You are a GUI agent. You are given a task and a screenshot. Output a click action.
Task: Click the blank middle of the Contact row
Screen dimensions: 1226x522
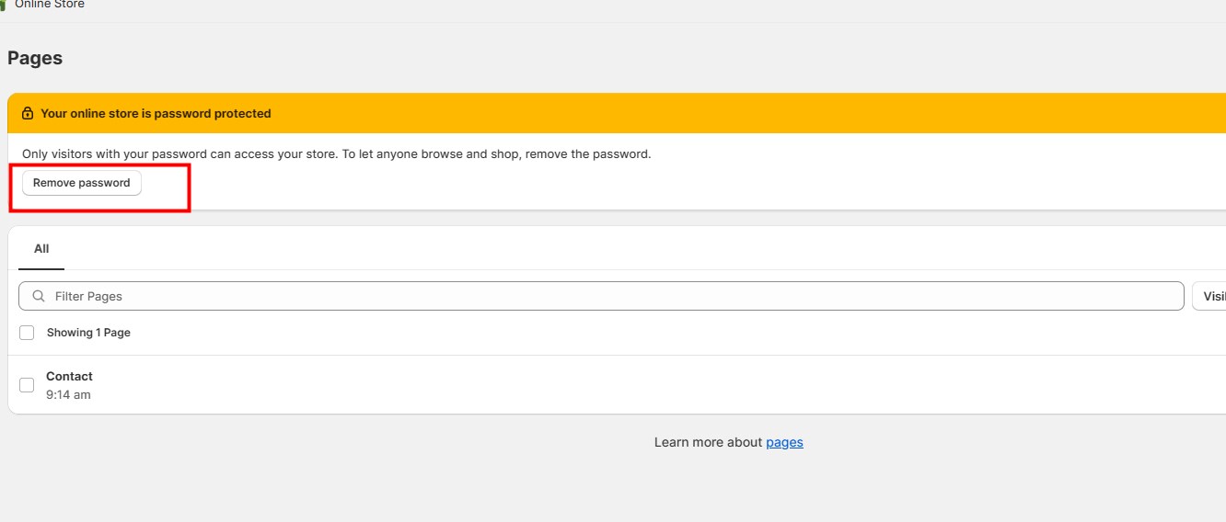[x=644, y=385]
